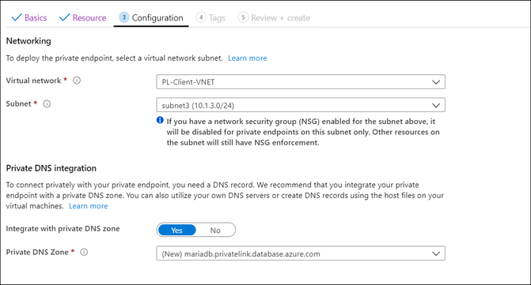This screenshot has height=285, width=531.
Task: Click the step 5 circle icon for Review
Action: coord(243,17)
